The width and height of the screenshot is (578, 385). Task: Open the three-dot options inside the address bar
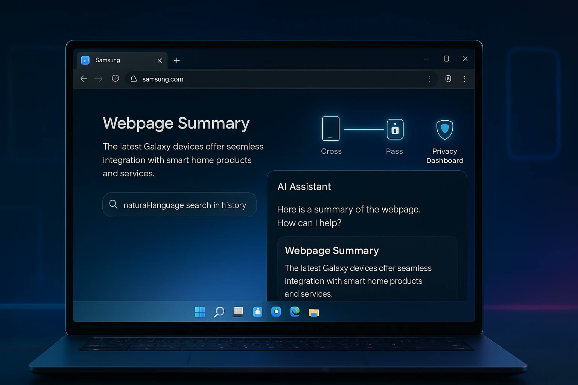[430, 79]
